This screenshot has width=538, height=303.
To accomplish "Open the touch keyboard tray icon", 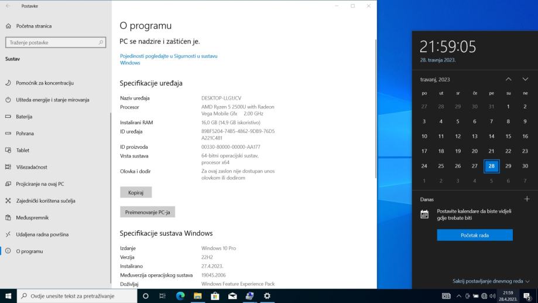I will click(x=446, y=296).
